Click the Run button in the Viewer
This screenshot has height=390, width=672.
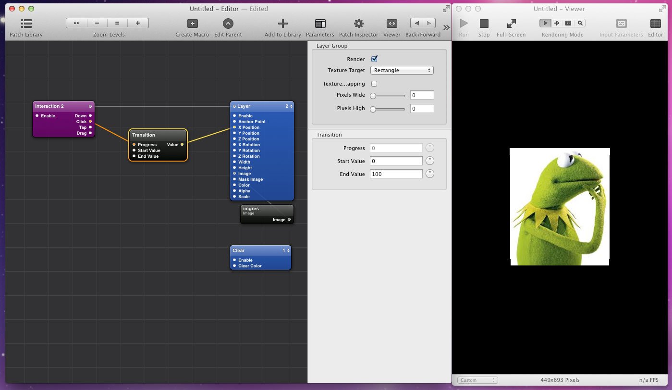(x=464, y=23)
